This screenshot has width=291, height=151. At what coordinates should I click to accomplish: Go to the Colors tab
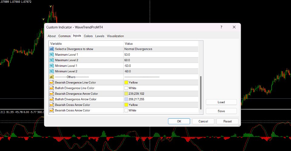[x=88, y=36]
